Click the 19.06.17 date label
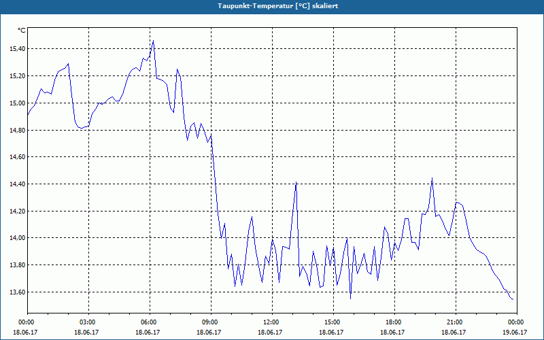544x340 pixels. click(515, 332)
